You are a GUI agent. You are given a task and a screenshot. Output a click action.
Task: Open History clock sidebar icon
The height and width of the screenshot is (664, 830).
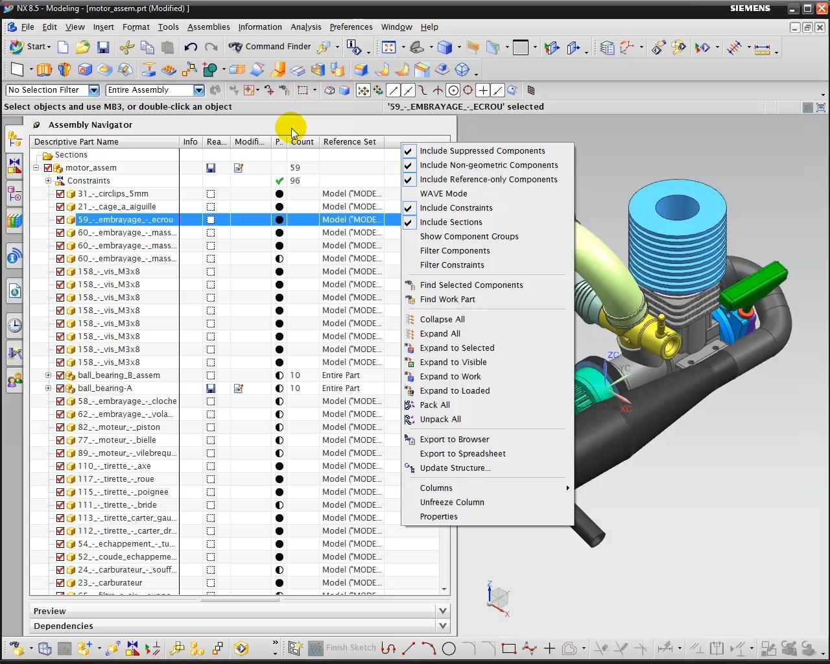click(14, 325)
